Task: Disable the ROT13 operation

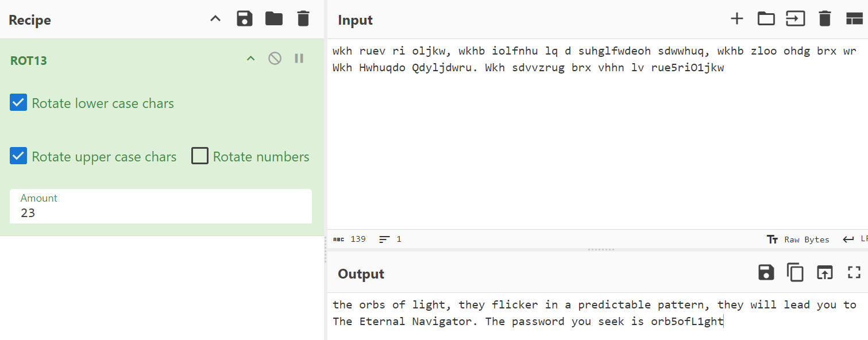Action: click(x=275, y=58)
